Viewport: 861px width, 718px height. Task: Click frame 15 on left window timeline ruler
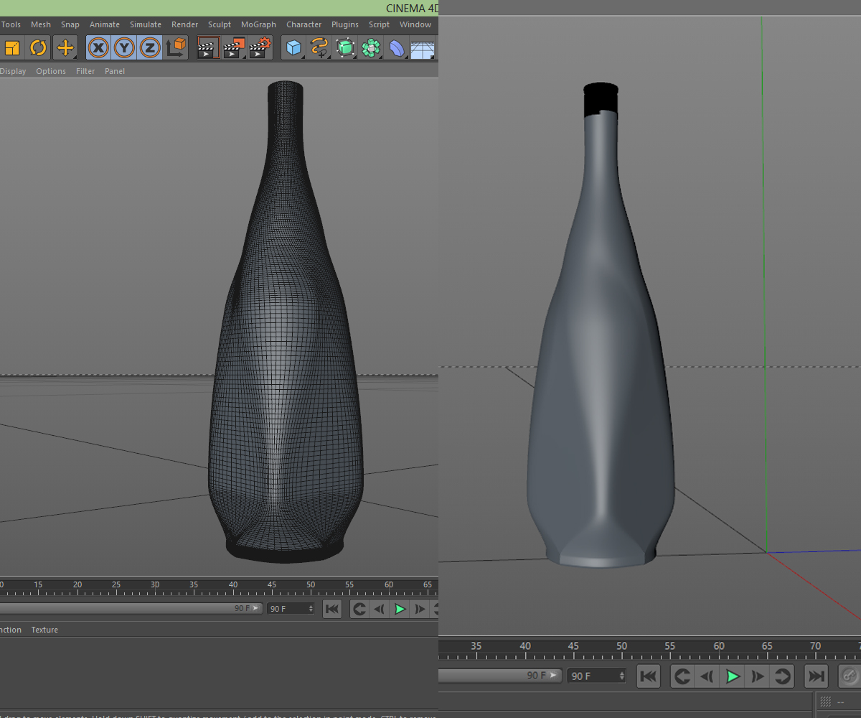pyautogui.click(x=38, y=585)
